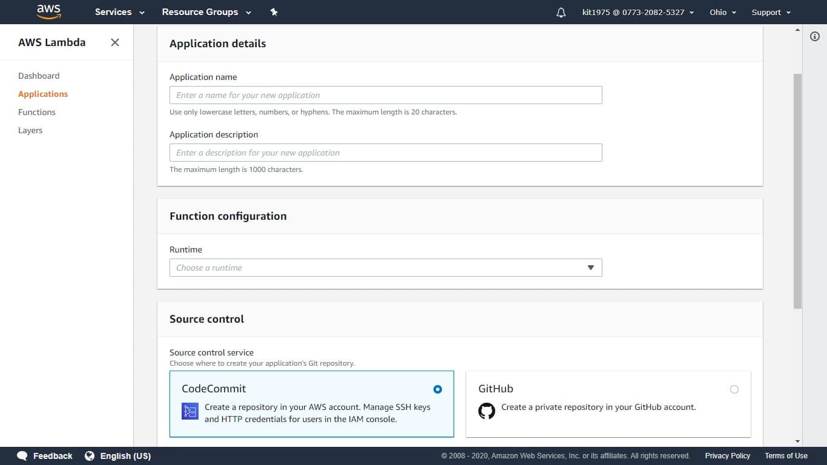Click the scrollbar up arrow
Viewport: 827px width, 465px height.
click(x=797, y=30)
